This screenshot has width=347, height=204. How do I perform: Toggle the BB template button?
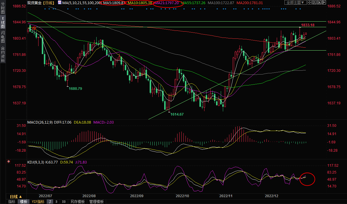click(x=64, y=202)
